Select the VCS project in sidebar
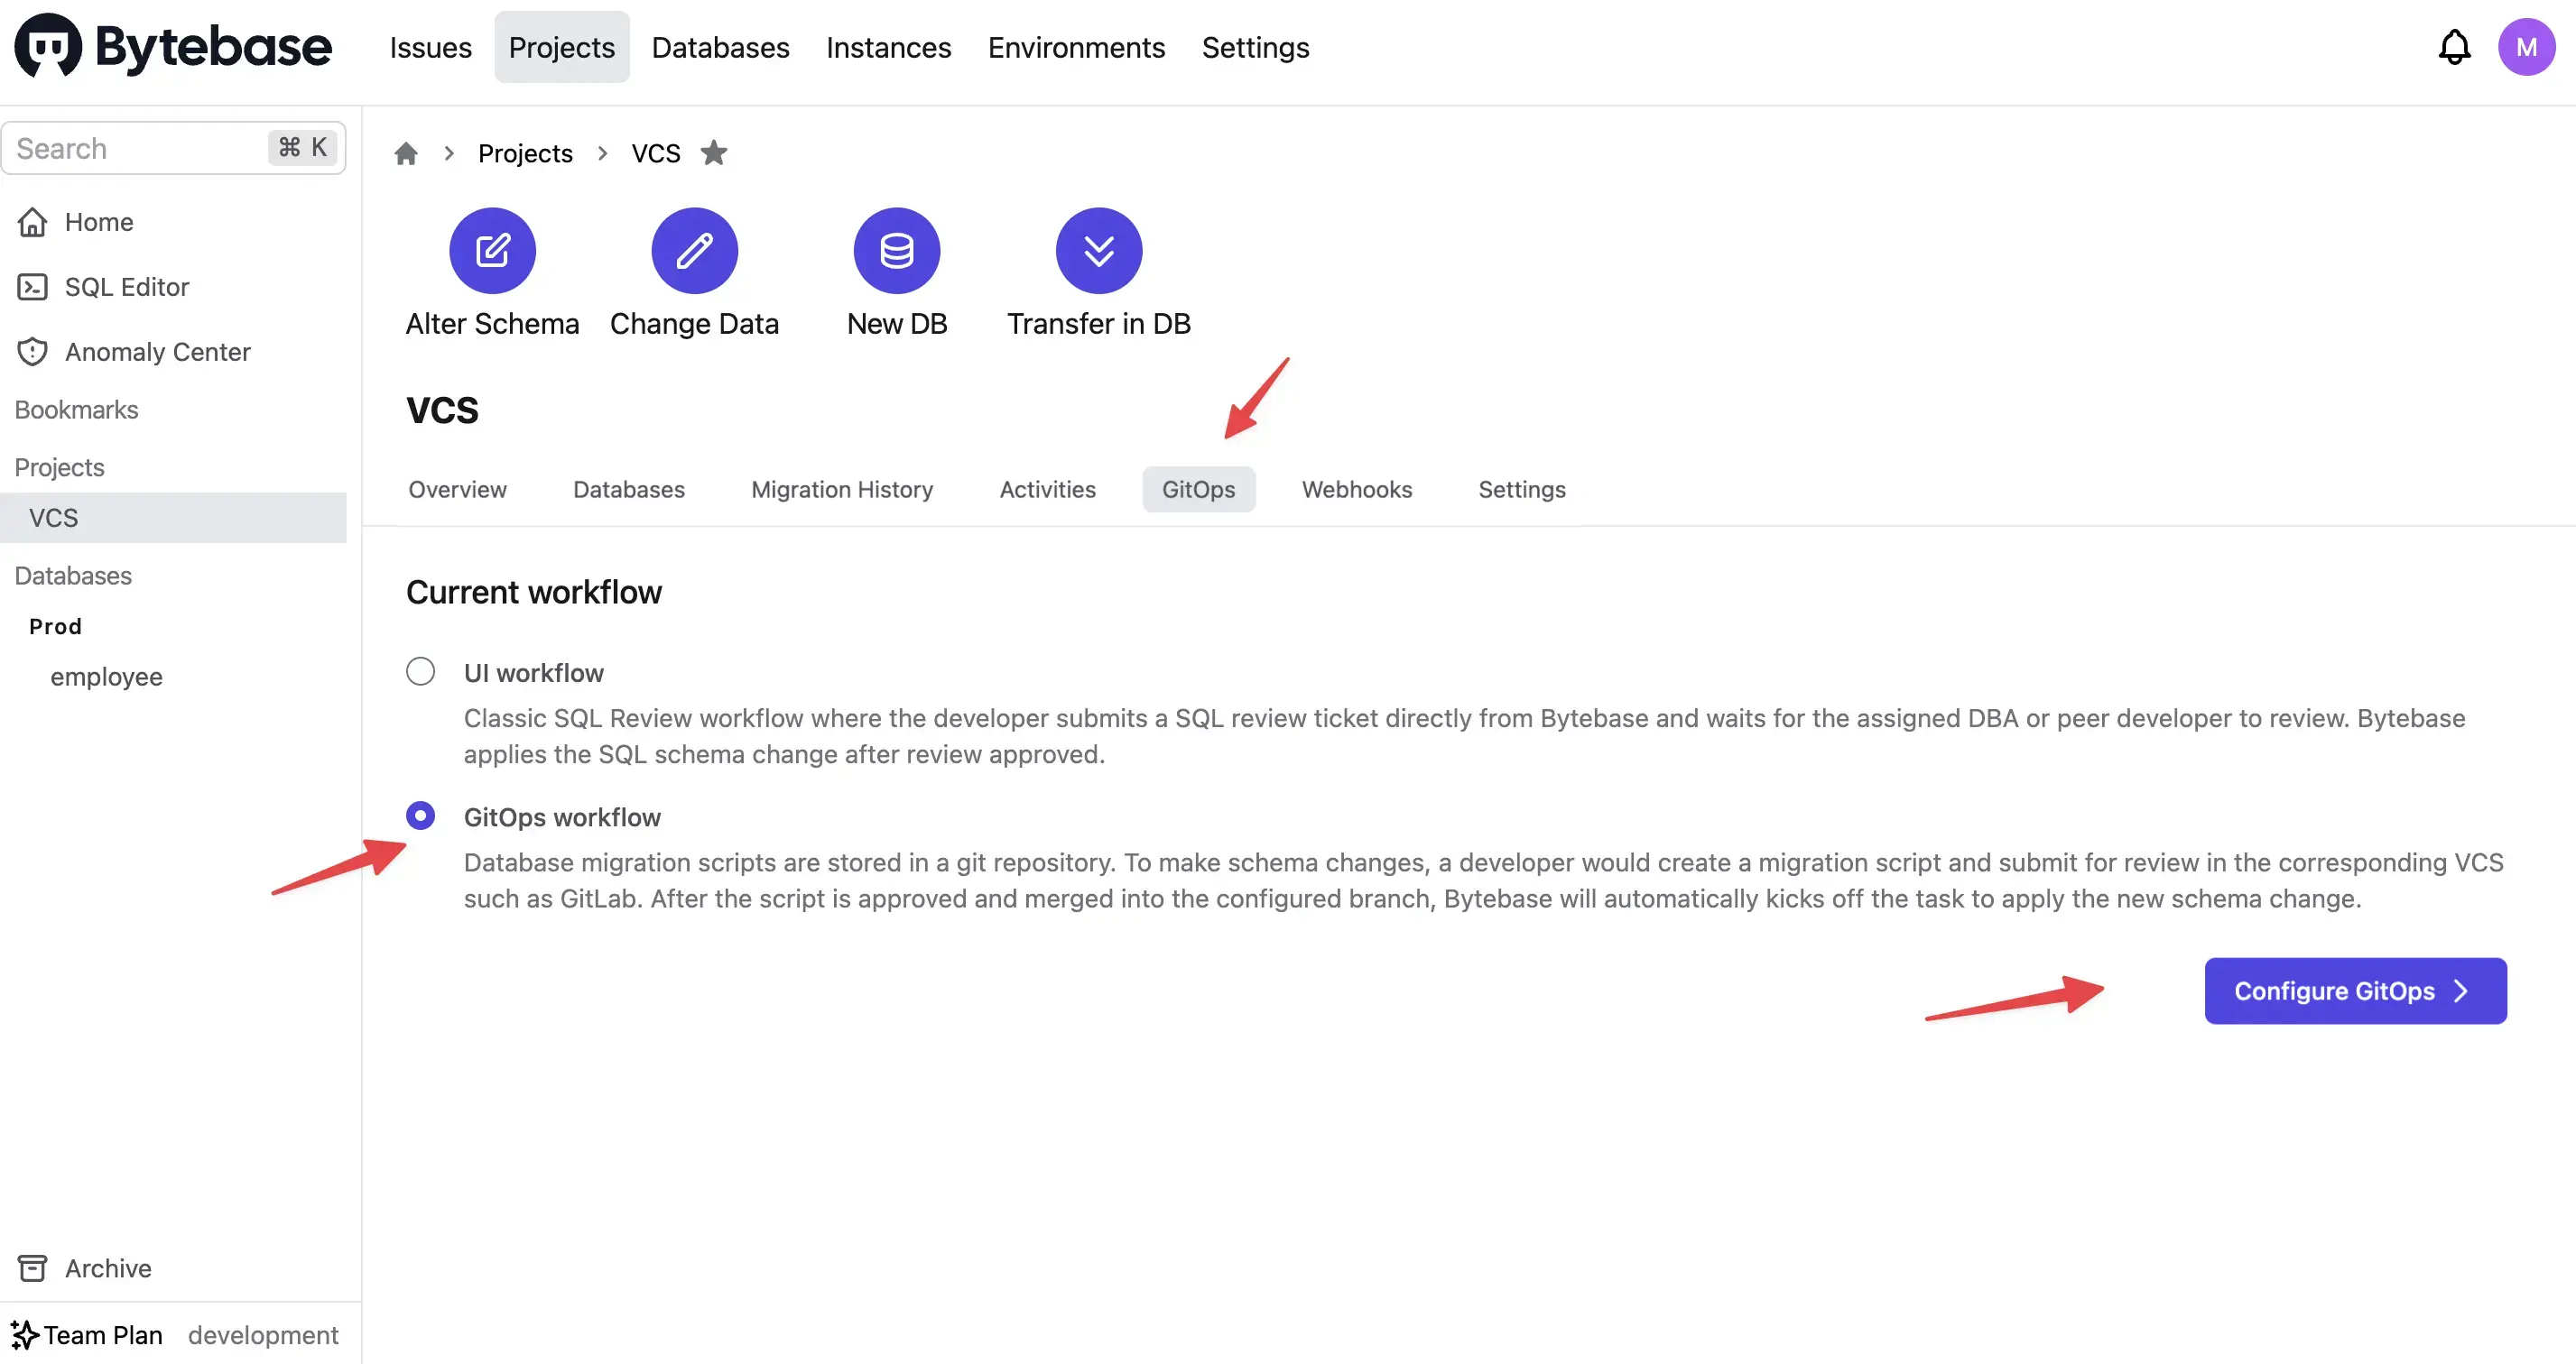 click(174, 518)
